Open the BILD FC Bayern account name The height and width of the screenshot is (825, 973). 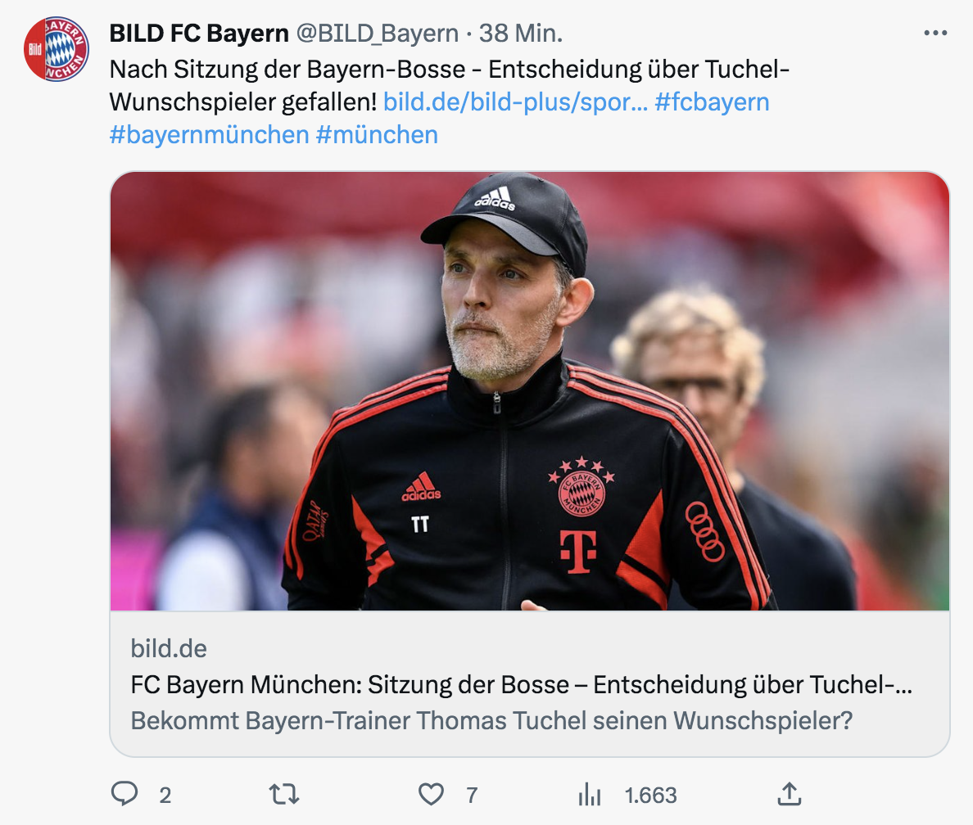pos(199,34)
